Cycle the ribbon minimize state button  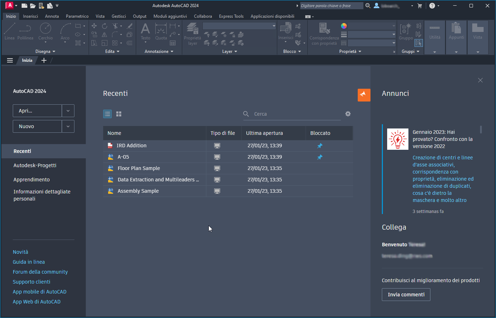pyautogui.click(x=308, y=16)
